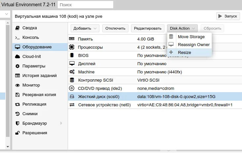Click the database icon in Контроллер SCSI row

pyautogui.click(x=72, y=80)
